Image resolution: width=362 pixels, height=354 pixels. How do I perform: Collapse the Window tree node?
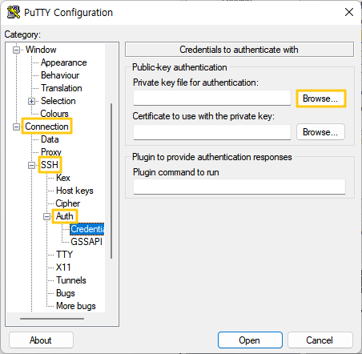pyautogui.click(x=16, y=50)
